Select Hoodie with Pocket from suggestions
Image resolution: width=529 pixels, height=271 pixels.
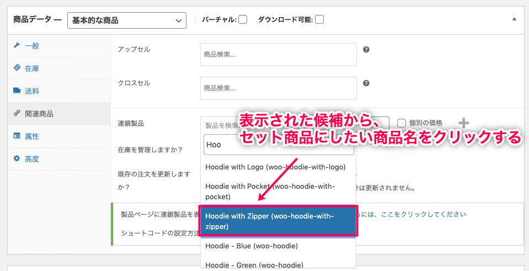279,191
